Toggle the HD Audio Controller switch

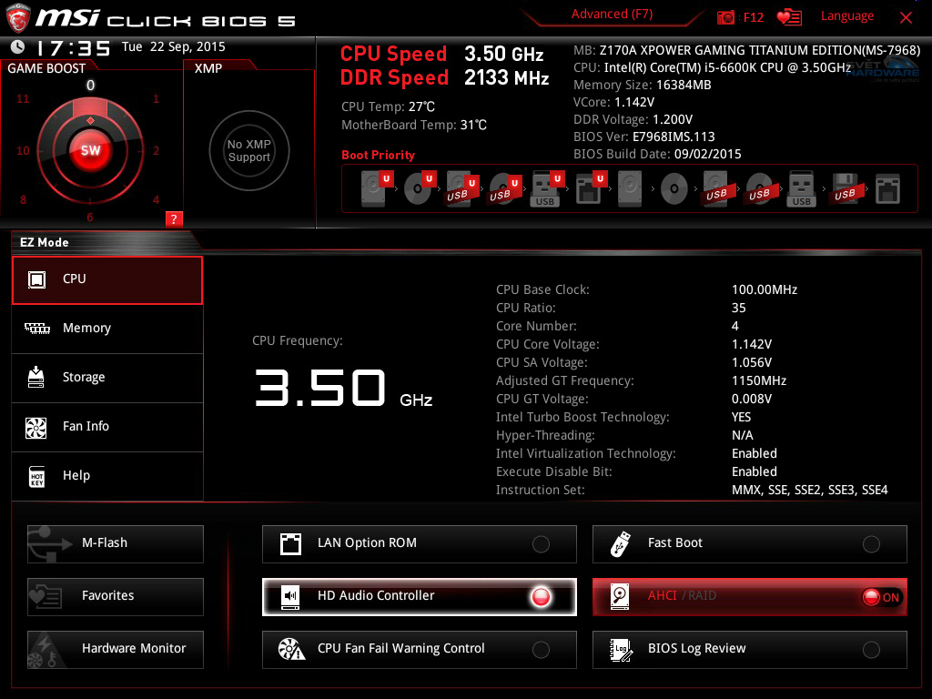[541, 597]
